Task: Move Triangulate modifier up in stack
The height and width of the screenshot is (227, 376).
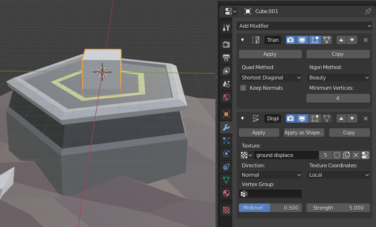Action: click(341, 40)
